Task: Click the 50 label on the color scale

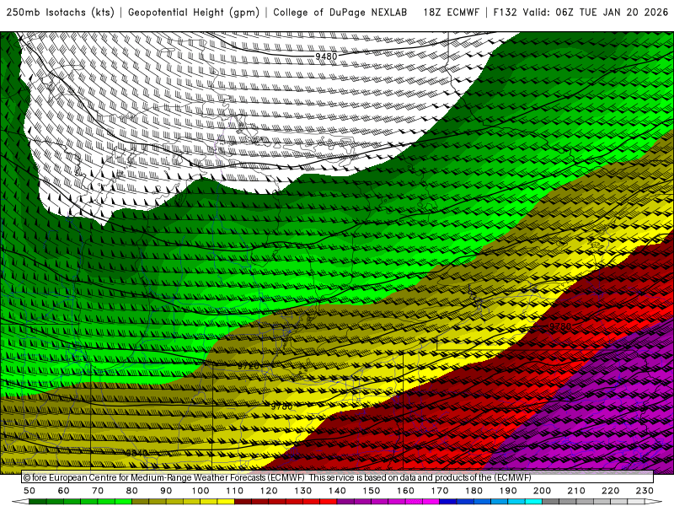Action: point(29,491)
